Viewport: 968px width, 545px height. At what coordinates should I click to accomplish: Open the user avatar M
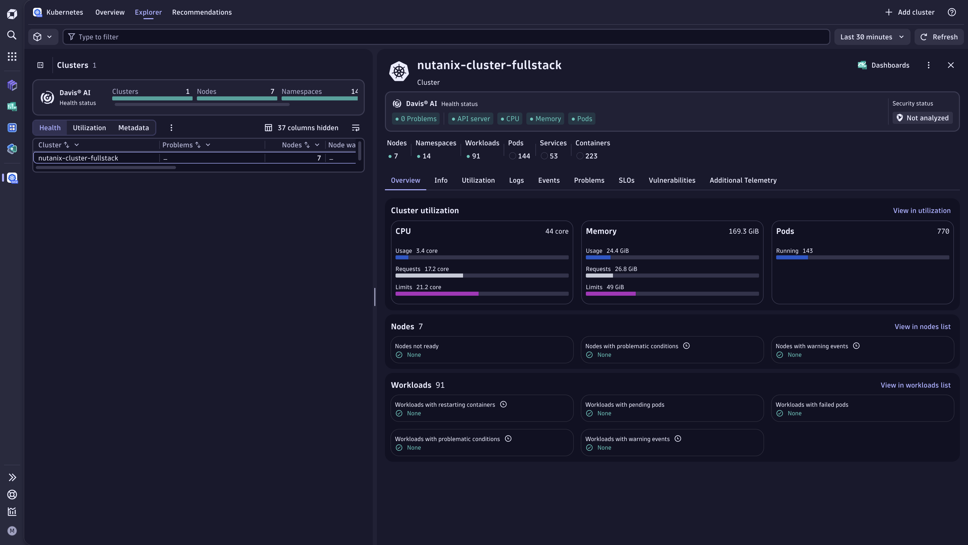coord(12,531)
